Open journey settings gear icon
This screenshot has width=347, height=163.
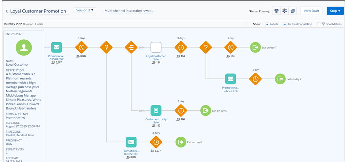tap(284, 11)
